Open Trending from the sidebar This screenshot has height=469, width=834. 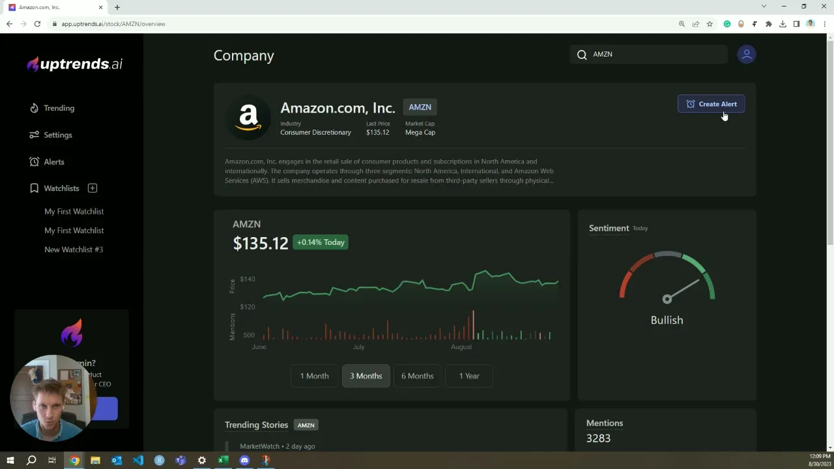(59, 108)
